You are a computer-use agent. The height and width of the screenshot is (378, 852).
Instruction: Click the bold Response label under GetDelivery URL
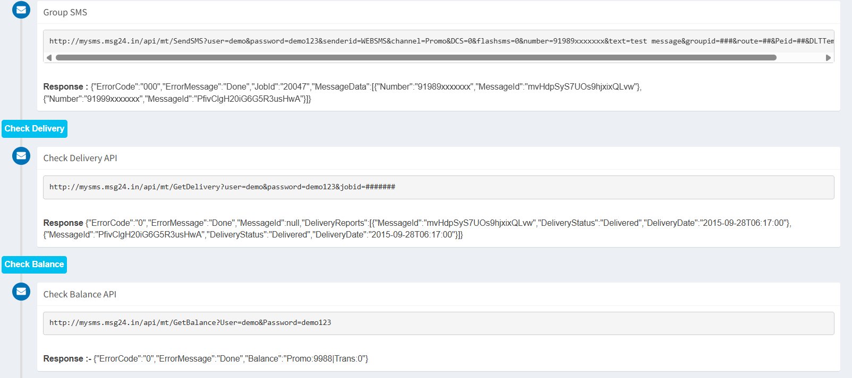click(63, 223)
